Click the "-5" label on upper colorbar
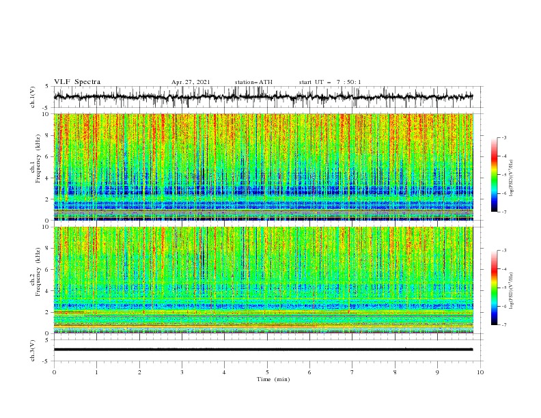The image size is (541, 418). [503, 175]
